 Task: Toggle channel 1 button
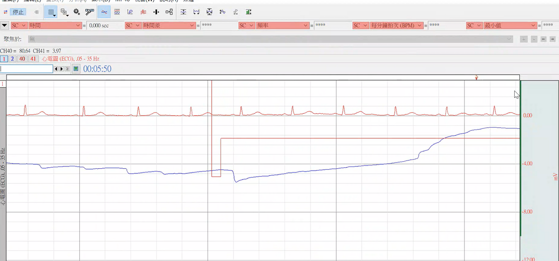[x=4, y=59]
